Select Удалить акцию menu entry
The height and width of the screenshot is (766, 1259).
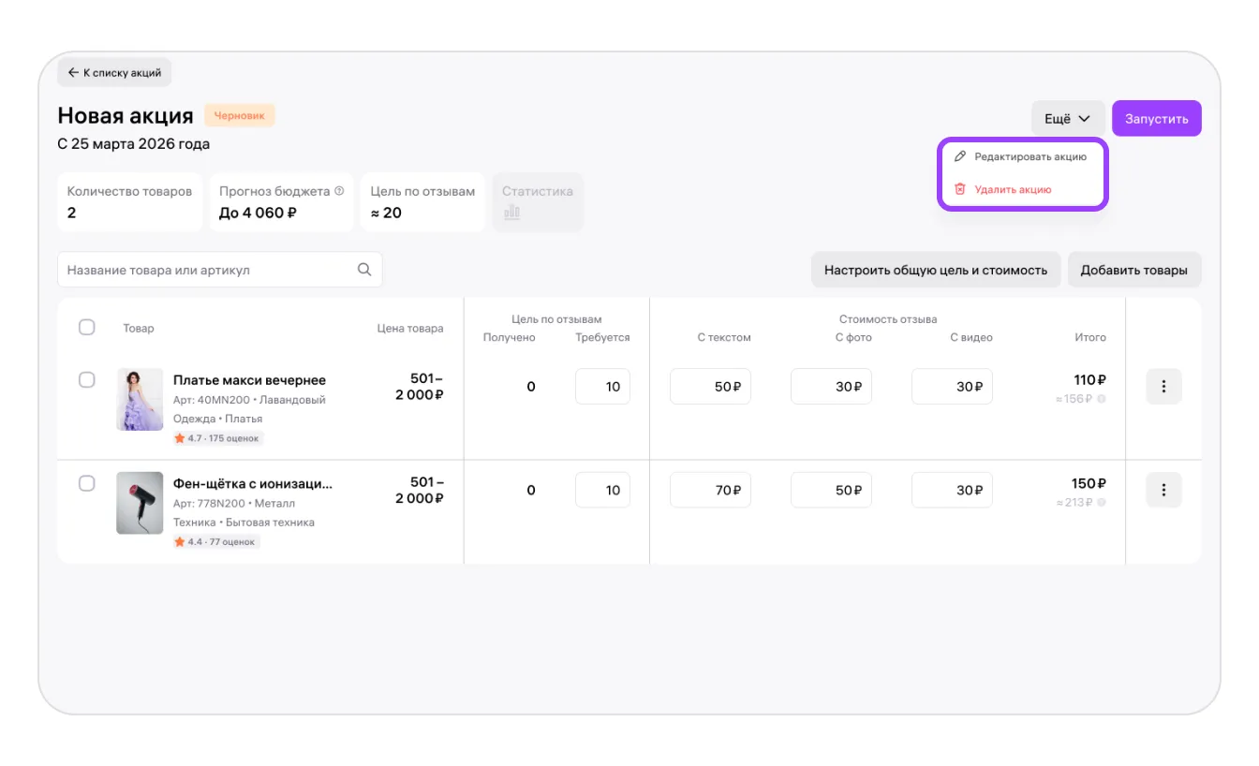[x=1012, y=189]
